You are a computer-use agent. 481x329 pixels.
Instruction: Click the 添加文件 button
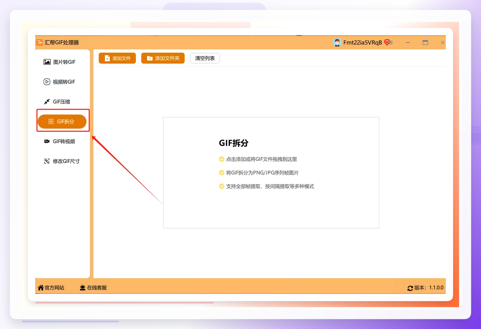click(117, 58)
